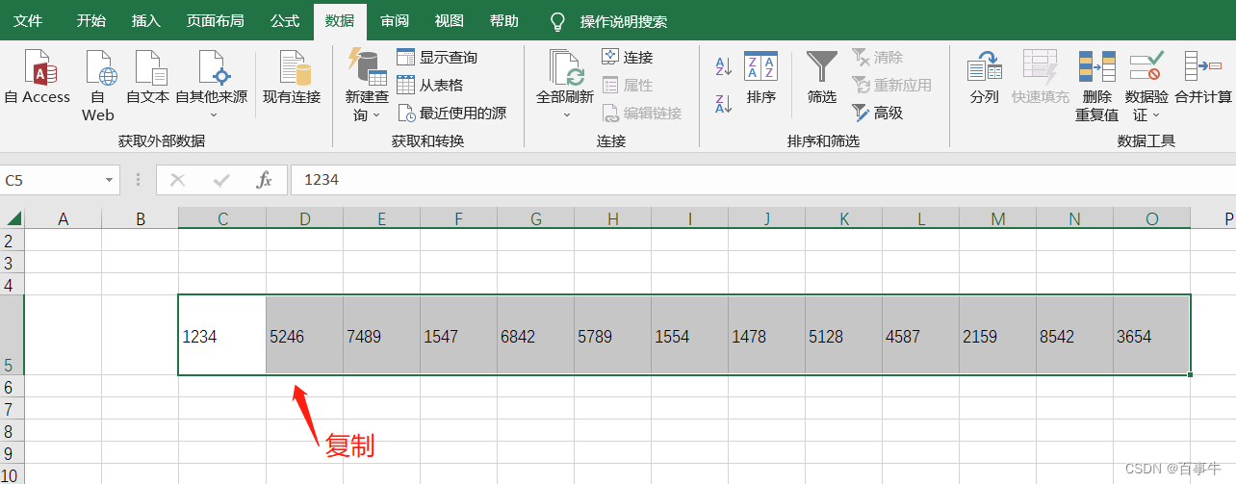Click cell containing 5128
The width and height of the screenshot is (1236, 484).
coord(844,335)
